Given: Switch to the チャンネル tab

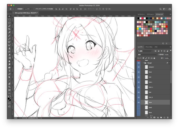Looking at the screenshot, I should tap(149, 47).
